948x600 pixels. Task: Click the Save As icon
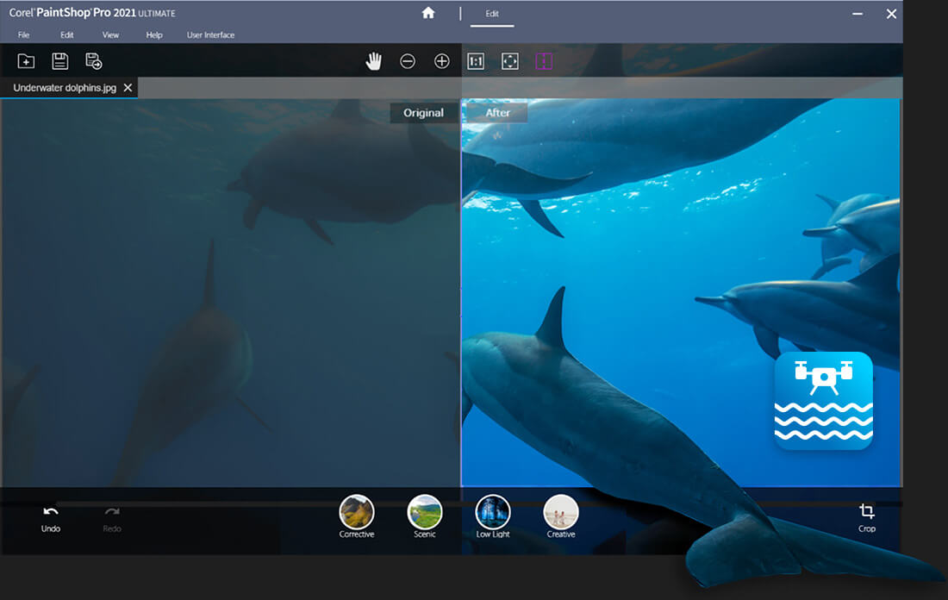[94, 61]
